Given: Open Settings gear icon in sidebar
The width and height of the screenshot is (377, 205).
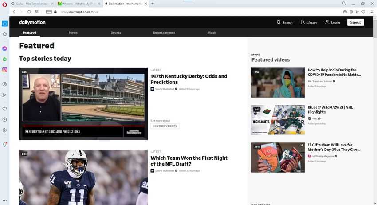Looking at the screenshot, I should (4, 130).
